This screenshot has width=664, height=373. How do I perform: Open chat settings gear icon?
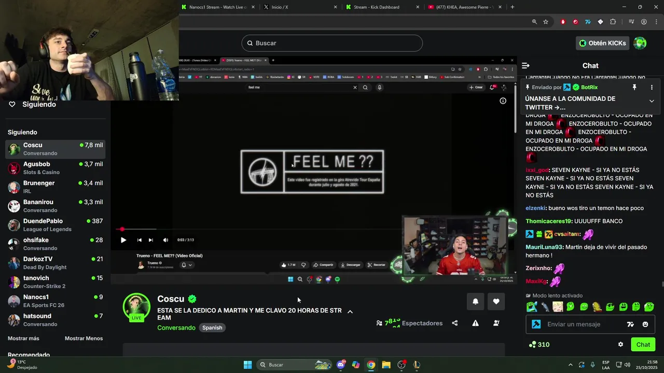(x=620, y=345)
